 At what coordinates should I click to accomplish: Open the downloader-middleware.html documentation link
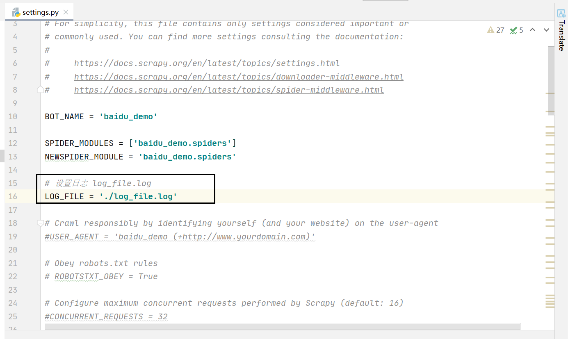(x=239, y=76)
